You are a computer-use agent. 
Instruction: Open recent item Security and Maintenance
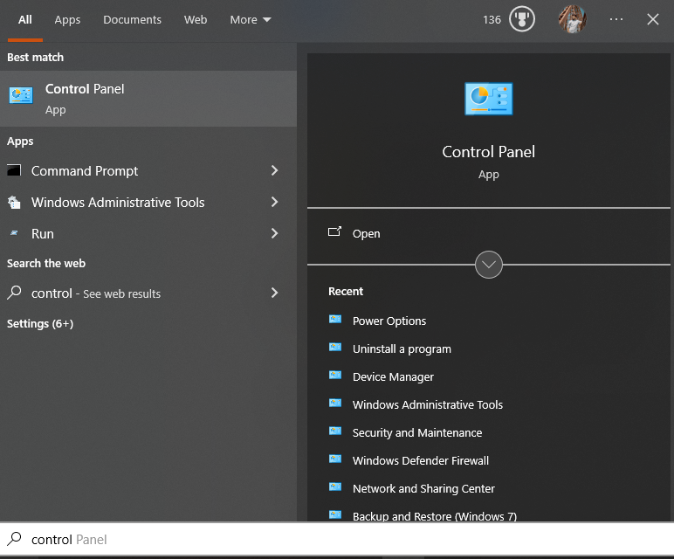[x=417, y=433]
